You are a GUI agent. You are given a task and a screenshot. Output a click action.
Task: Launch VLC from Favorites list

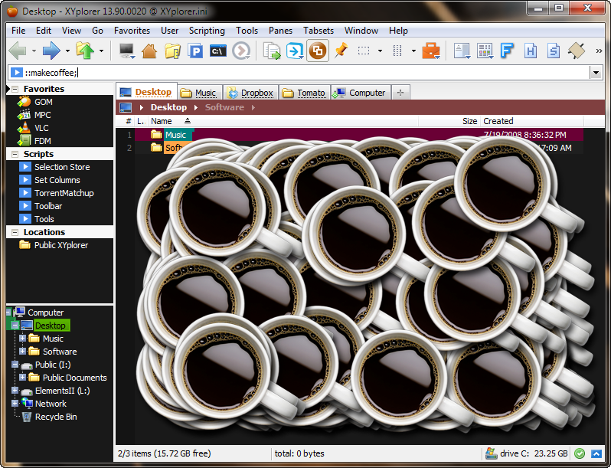pos(41,128)
